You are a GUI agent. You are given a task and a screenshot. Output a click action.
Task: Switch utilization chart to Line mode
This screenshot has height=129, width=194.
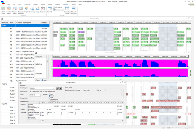click(37, 80)
